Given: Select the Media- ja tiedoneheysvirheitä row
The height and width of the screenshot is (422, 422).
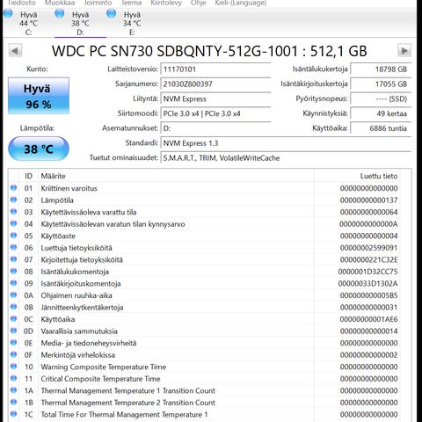Looking at the screenshot, I should (205, 343).
